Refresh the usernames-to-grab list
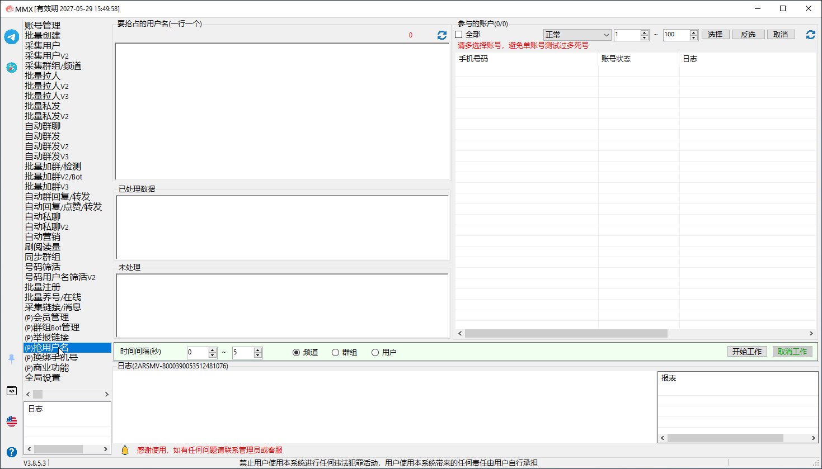Screen dimensions: 822x469 pos(442,35)
